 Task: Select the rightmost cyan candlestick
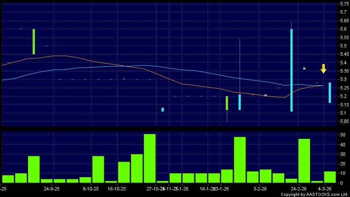point(330,93)
